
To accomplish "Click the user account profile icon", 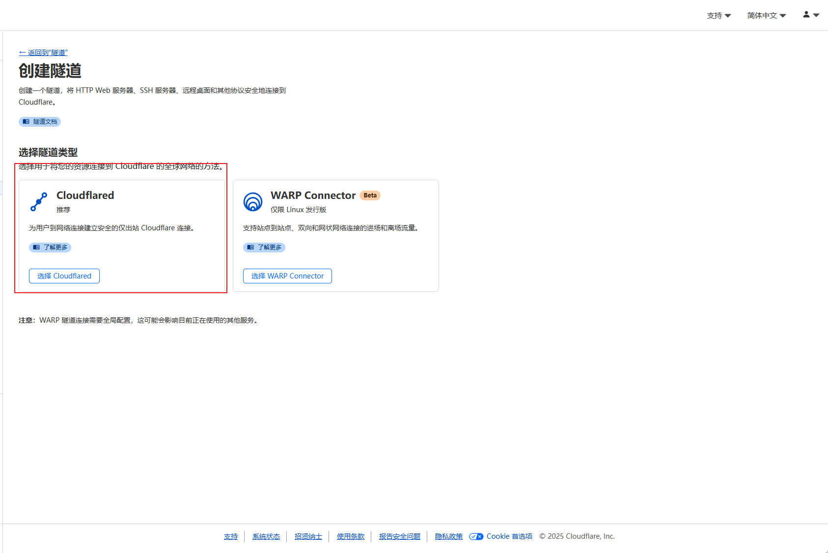I will click(x=806, y=15).
